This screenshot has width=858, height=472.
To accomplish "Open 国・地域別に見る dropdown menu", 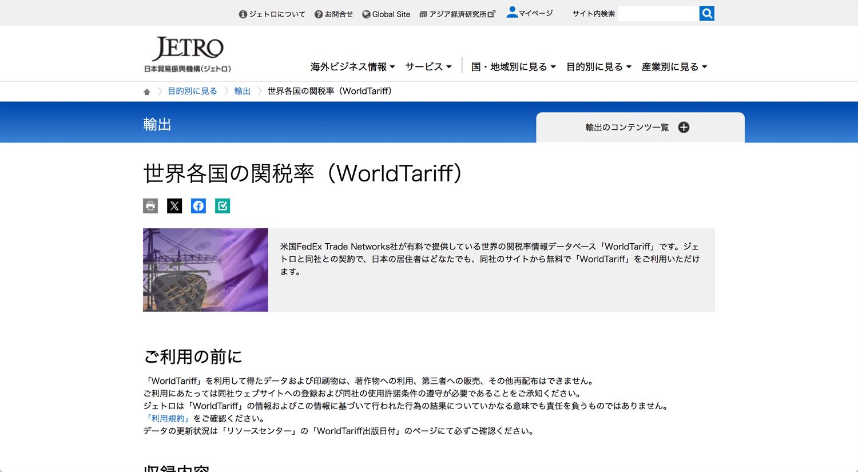I will click(x=514, y=67).
